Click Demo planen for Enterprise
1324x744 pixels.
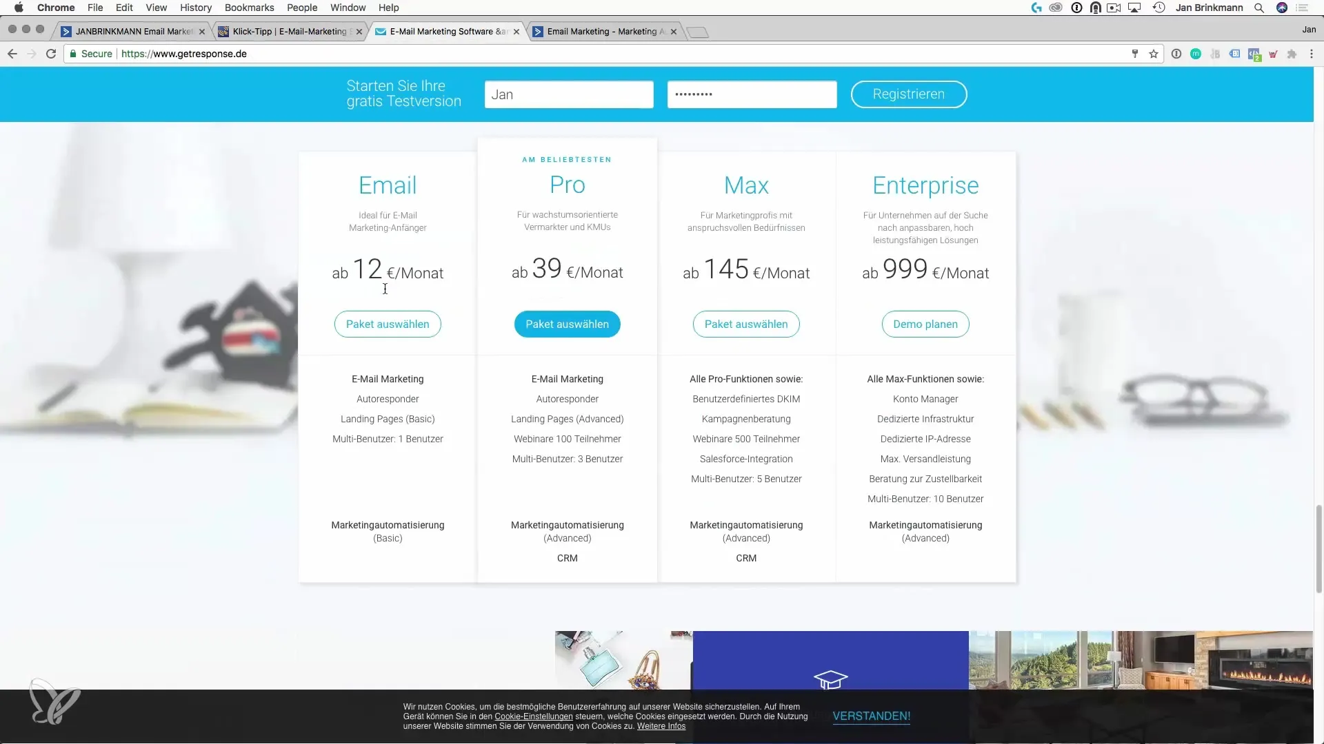click(x=925, y=324)
